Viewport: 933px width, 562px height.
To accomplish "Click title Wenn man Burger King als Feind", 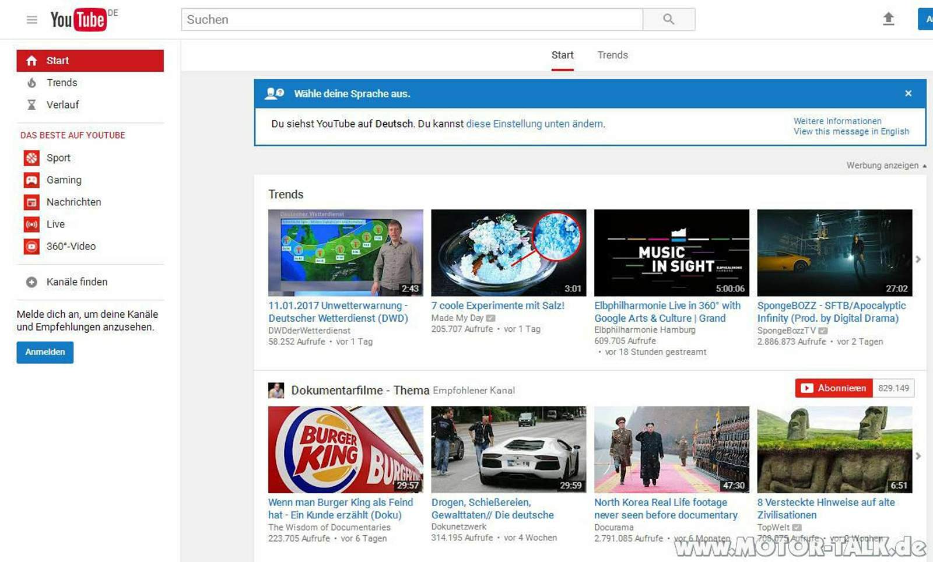I will [341, 508].
